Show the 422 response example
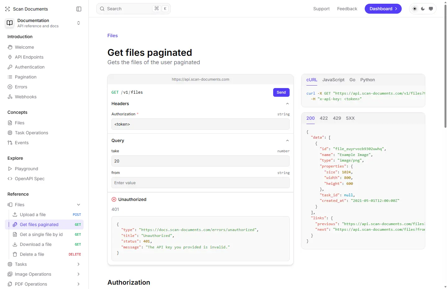Viewport: 447px width, 289px height. click(x=324, y=118)
